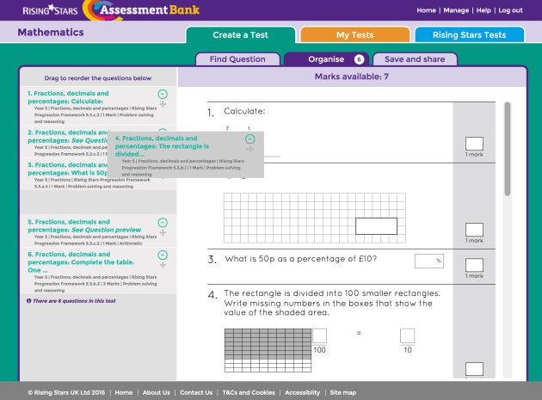Click the move handle for question 5
542x400 pixels.
[x=163, y=232]
